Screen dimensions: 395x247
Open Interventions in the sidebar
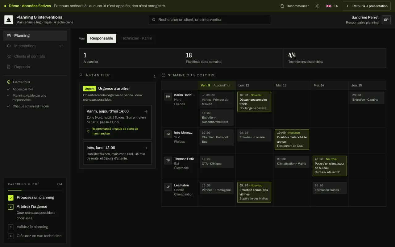pyautogui.click(x=35, y=46)
